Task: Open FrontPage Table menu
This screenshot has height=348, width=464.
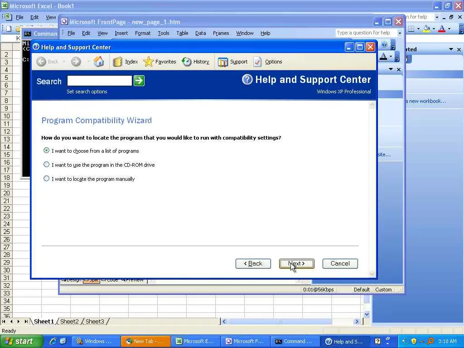Action: 182,33
